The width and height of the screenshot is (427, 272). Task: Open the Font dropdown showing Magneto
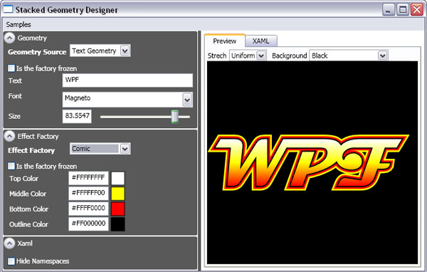127,100
